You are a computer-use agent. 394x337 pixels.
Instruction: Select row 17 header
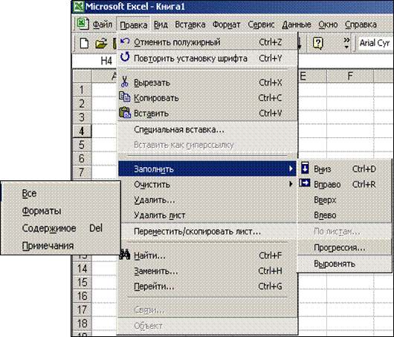[82, 310]
